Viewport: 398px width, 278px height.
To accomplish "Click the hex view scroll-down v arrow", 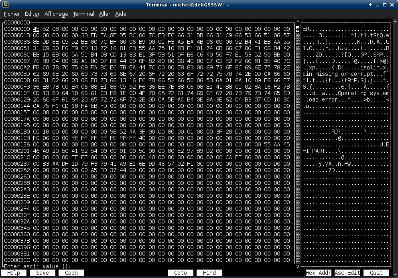I will (298, 267).
